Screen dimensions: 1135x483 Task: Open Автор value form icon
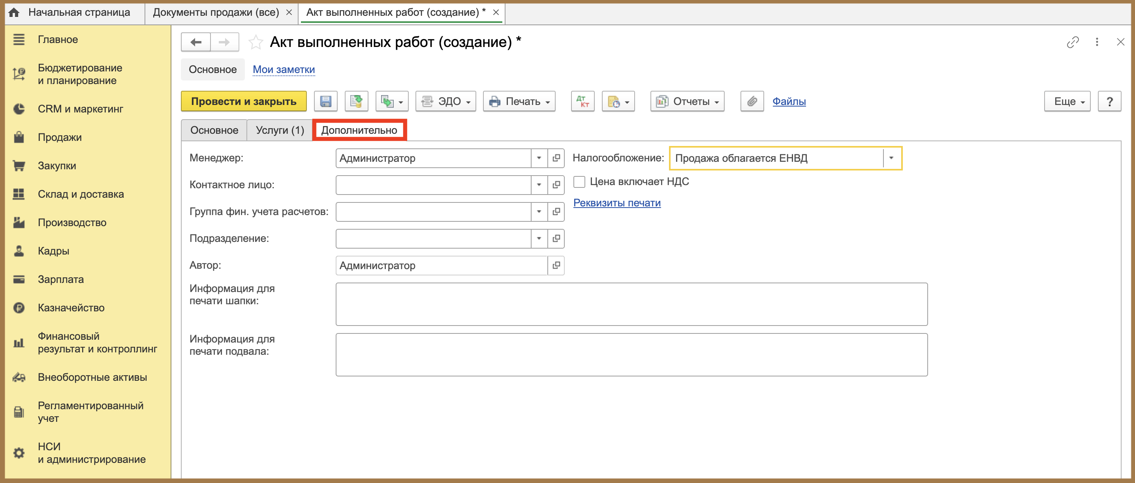pos(556,266)
